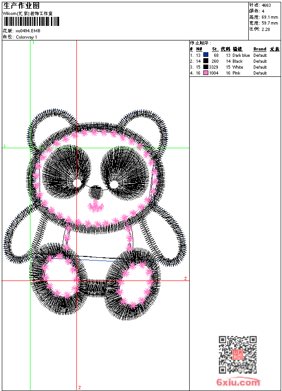
Task: Click the file name xu0494.EMB
Action: pos(28,31)
